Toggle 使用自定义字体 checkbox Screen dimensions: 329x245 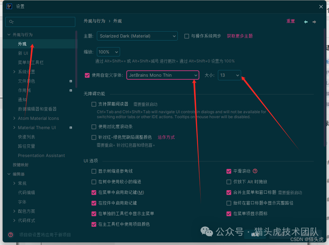pos(87,75)
